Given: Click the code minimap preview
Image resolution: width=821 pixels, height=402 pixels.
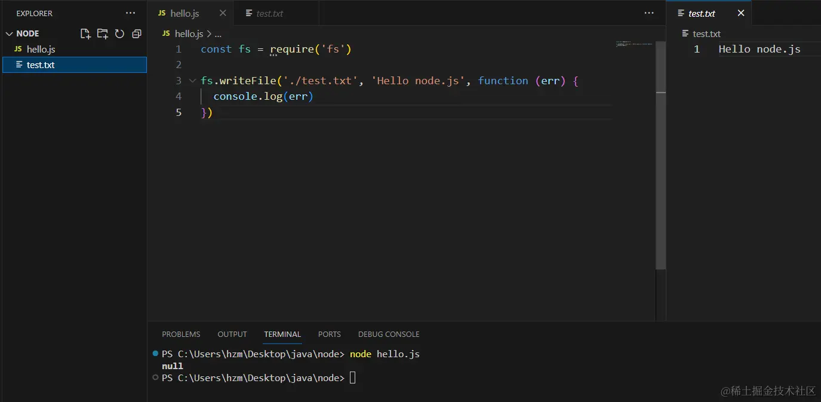Looking at the screenshot, I should click(634, 44).
